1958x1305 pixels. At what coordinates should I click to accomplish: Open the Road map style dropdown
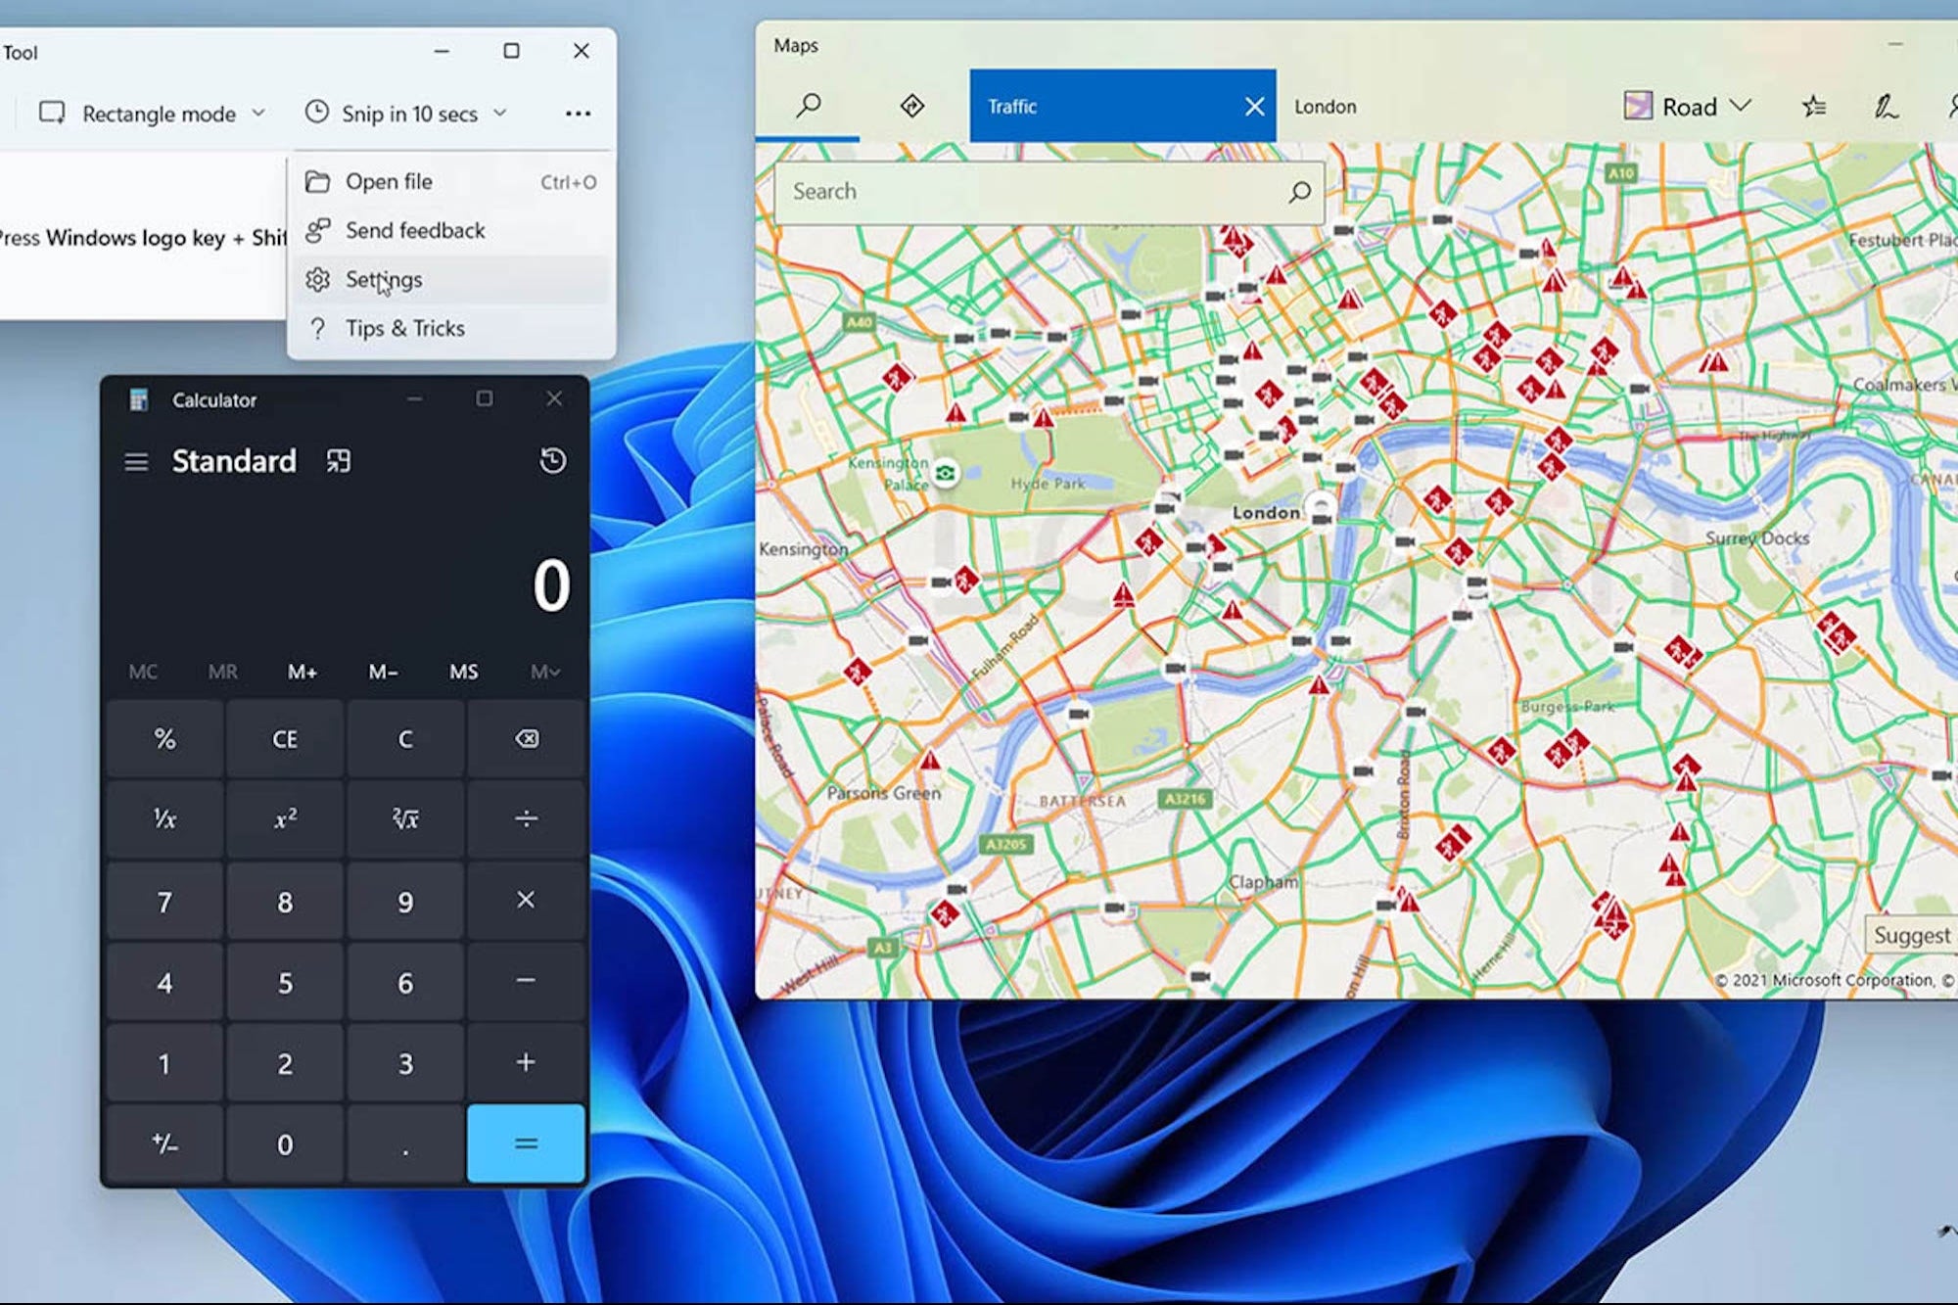pos(1686,106)
